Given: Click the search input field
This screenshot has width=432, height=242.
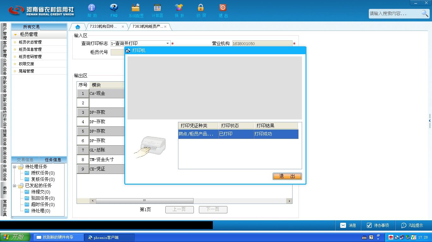Looking at the screenshot, I should click(395, 14).
